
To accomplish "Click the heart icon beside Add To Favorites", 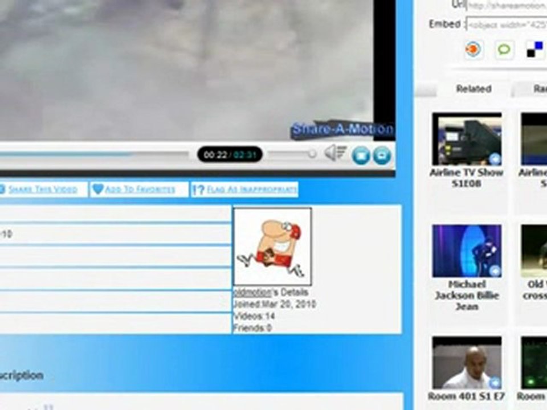I will [97, 189].
